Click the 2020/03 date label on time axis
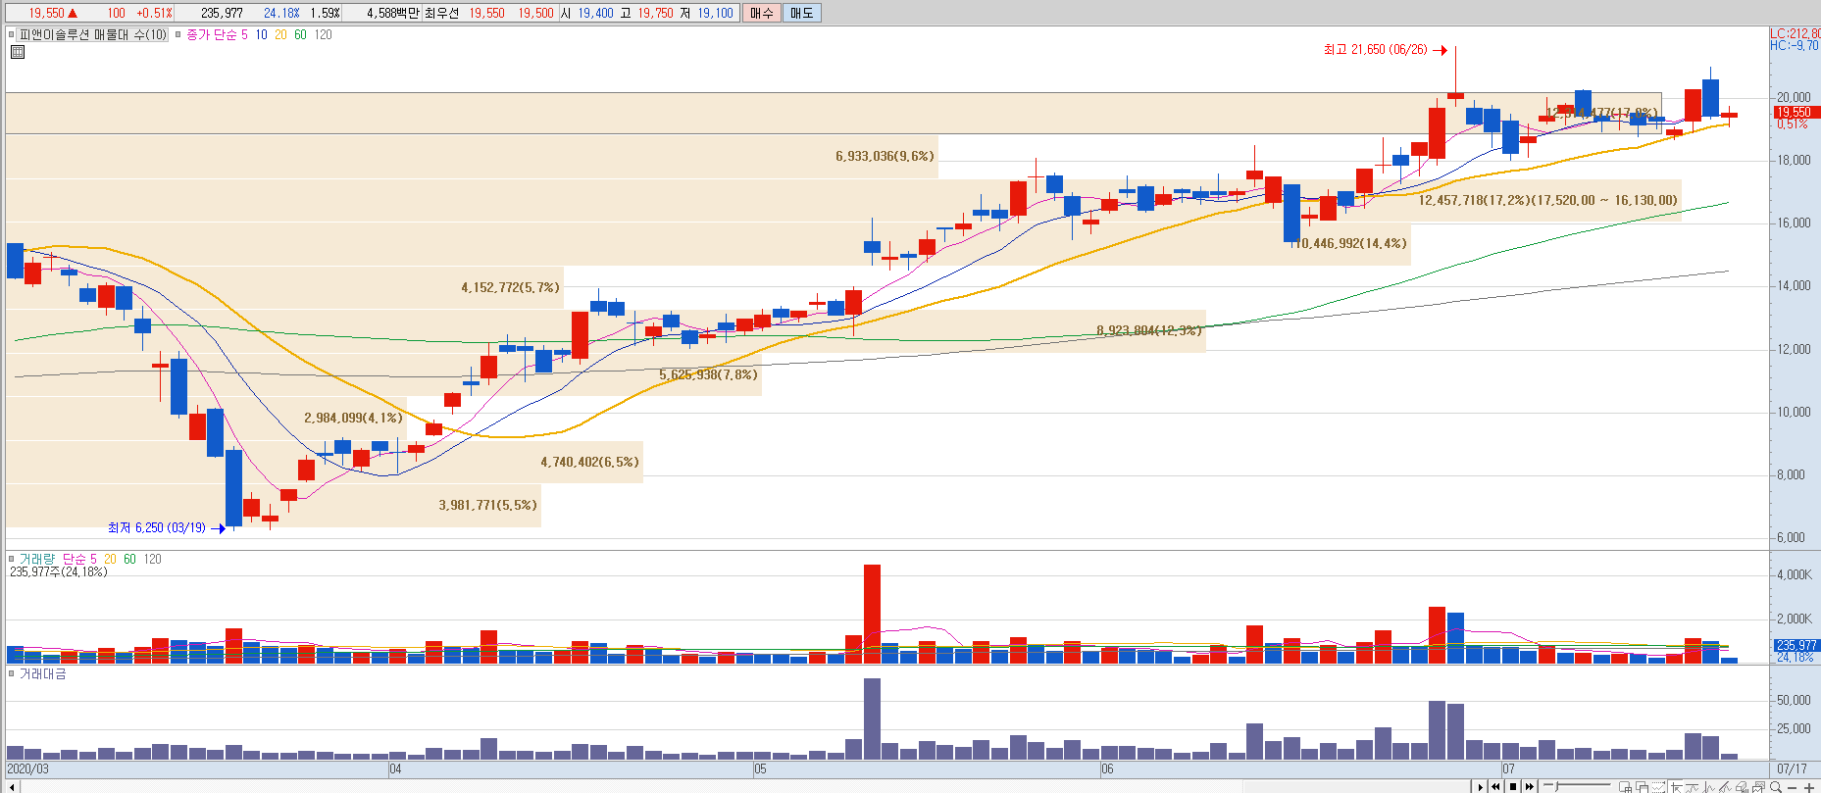Viewport: 1821px width, 793px height. click(x=27, y=769)
